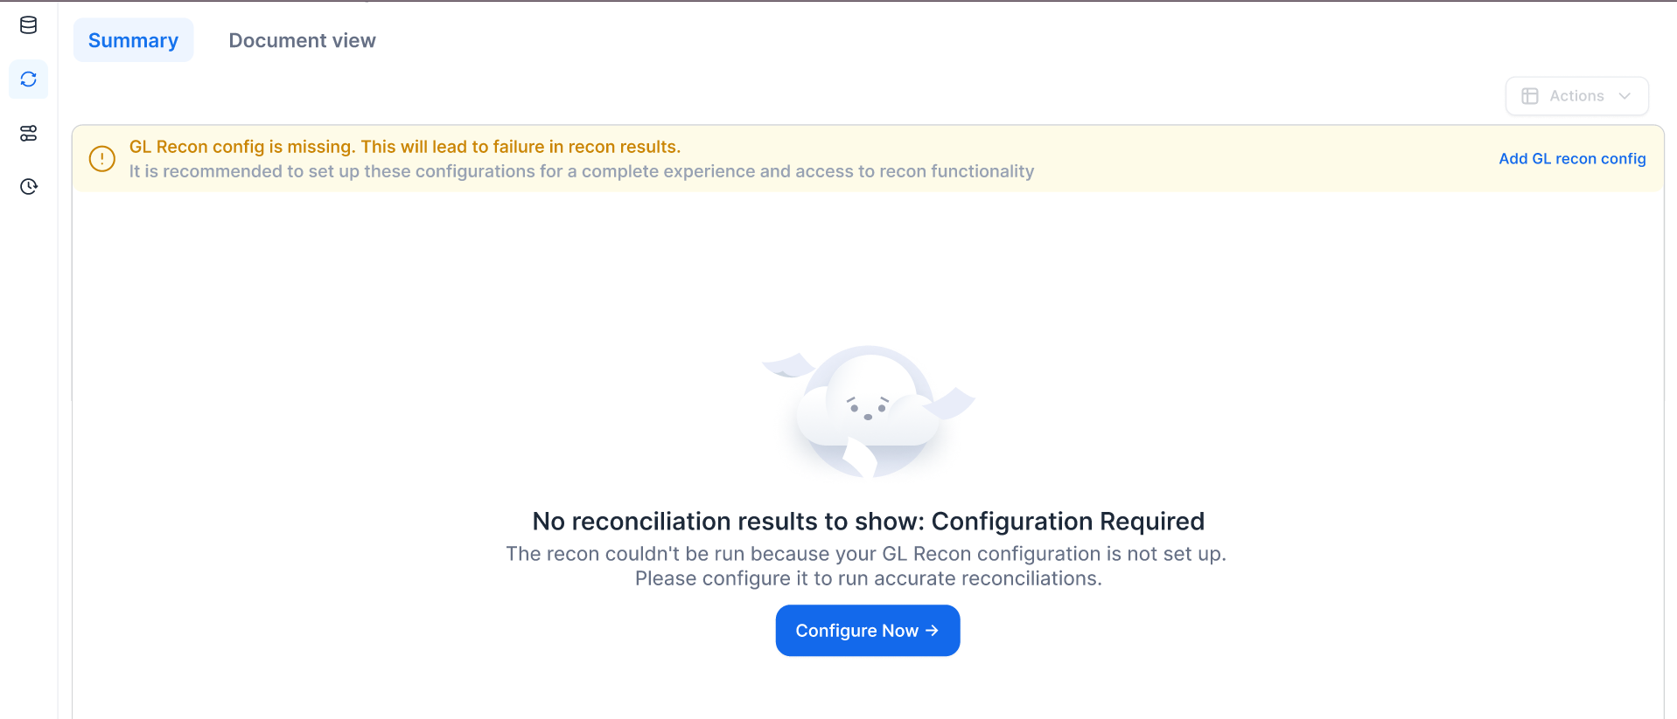Click the 'recon couldn't be run' message line
The height and width of the screenshot is (719, 1677).
coord(866,554)
